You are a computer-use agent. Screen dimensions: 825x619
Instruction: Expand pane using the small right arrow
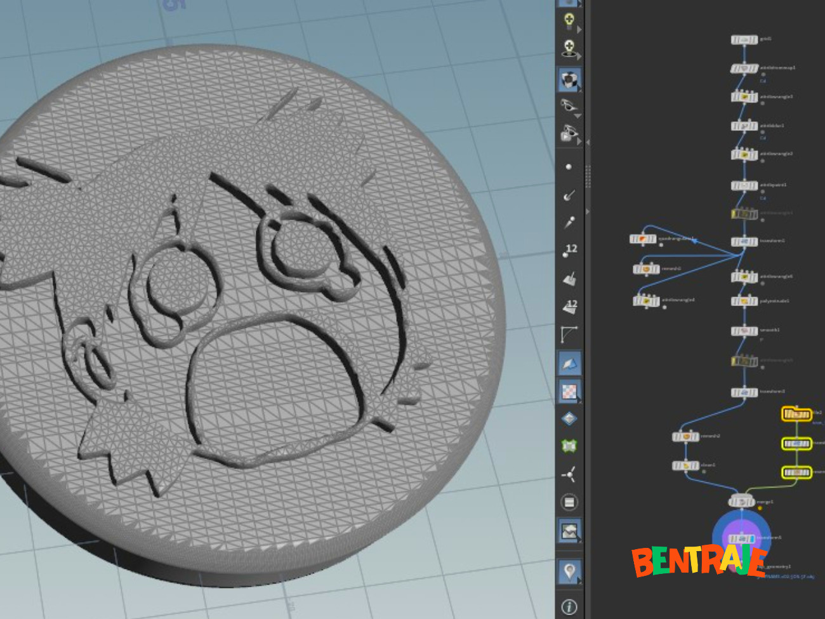click(587, 211)
